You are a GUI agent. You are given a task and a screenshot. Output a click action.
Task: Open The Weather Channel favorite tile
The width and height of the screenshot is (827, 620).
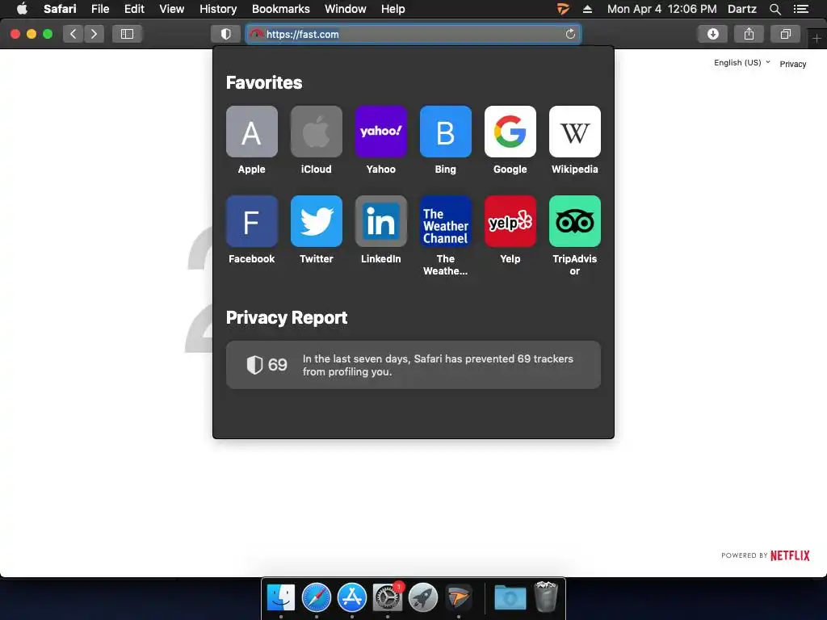(x=446, y=221)
